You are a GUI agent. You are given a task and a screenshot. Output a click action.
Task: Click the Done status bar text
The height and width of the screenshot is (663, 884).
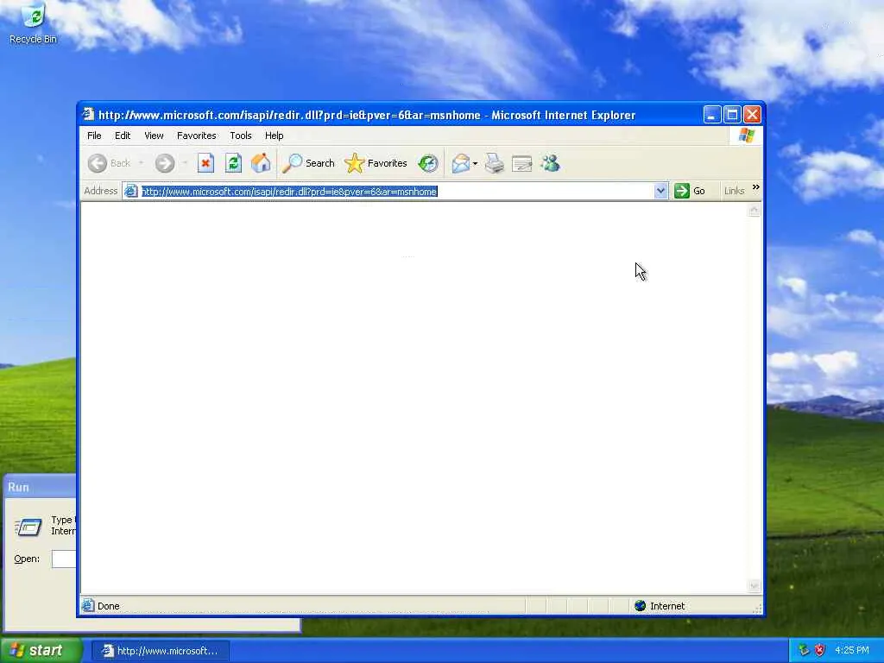point(108,606)
